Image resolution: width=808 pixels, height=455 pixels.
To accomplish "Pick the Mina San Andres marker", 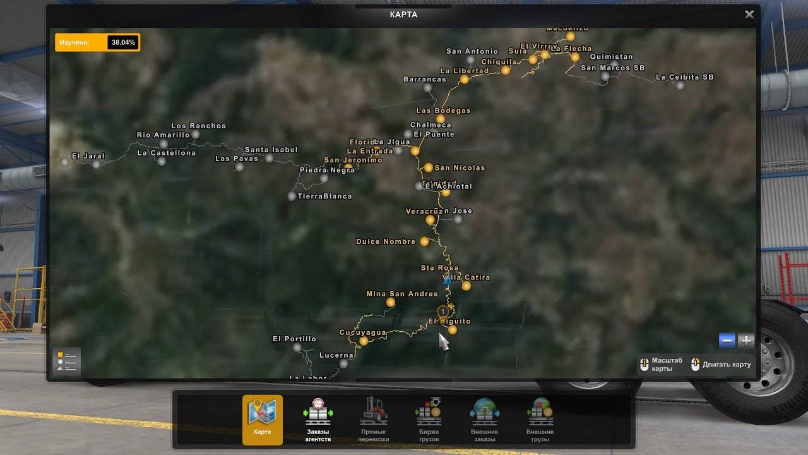I will click(x=391, y=303).
